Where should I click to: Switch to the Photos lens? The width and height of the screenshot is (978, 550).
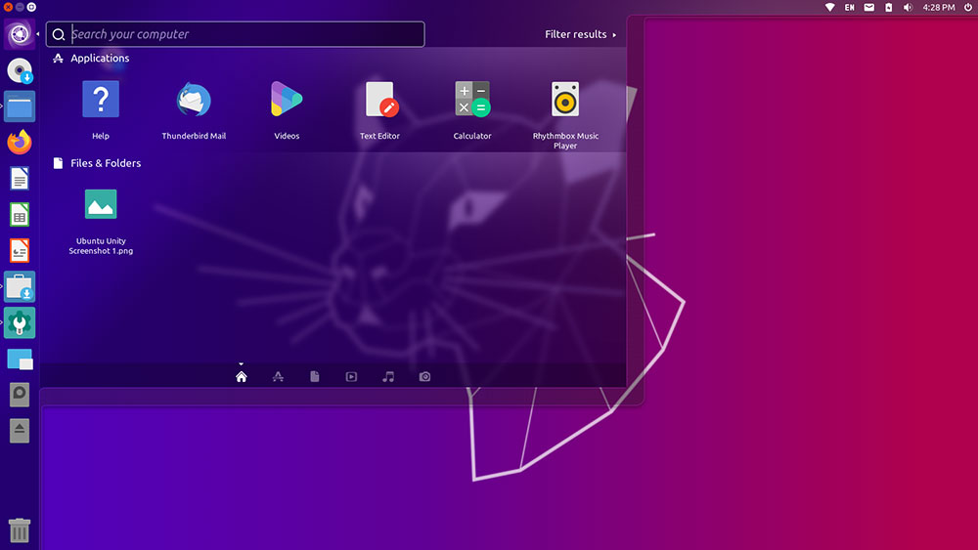point(424,376)
